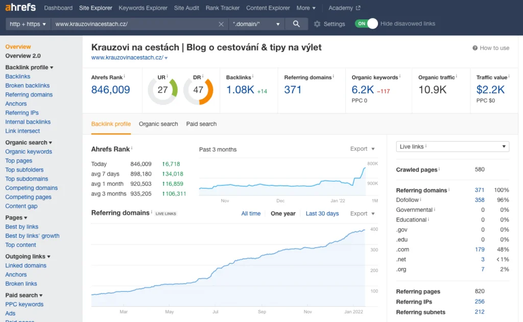
Task: Select All time referring domains range
Action: point(251,213)
